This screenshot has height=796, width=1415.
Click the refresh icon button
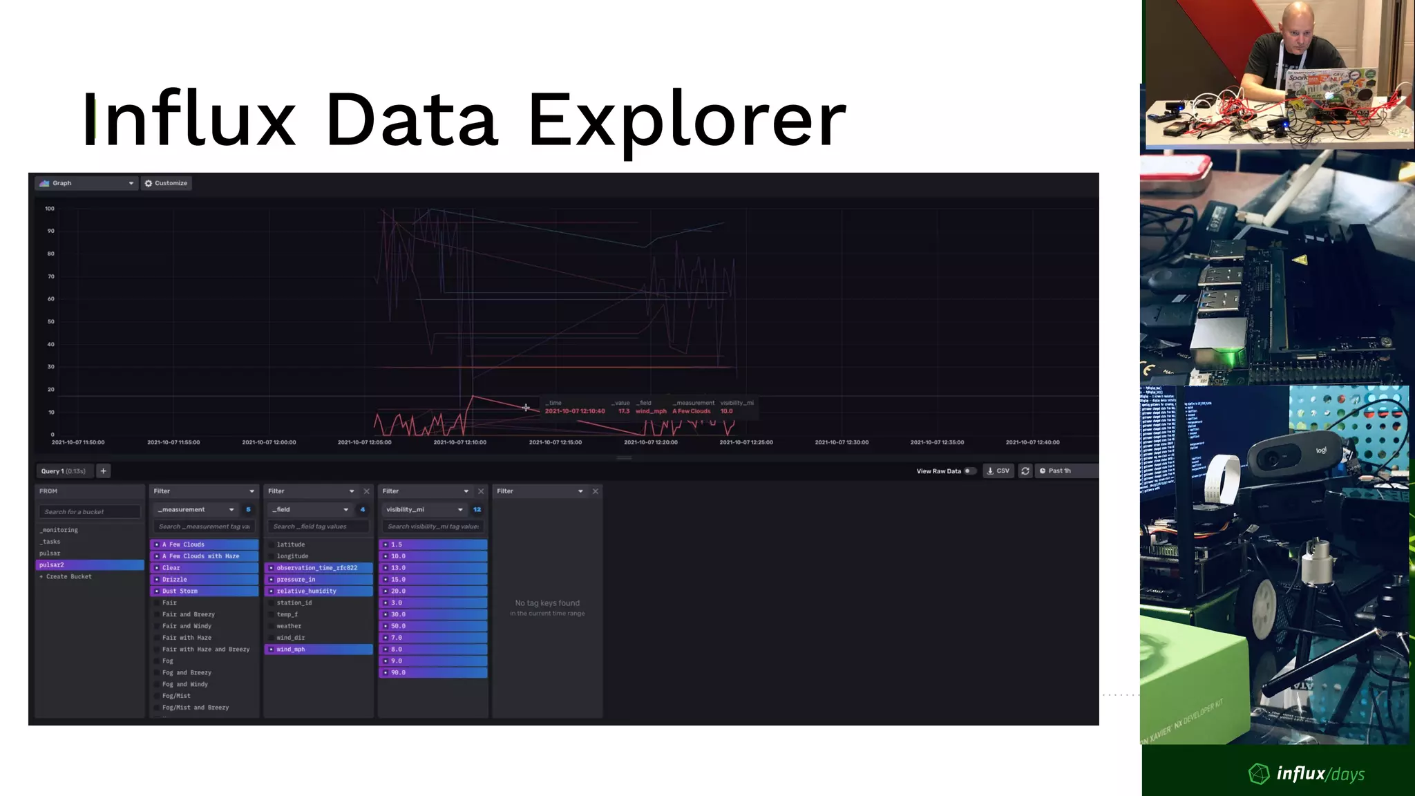(x=1025, y=471)
